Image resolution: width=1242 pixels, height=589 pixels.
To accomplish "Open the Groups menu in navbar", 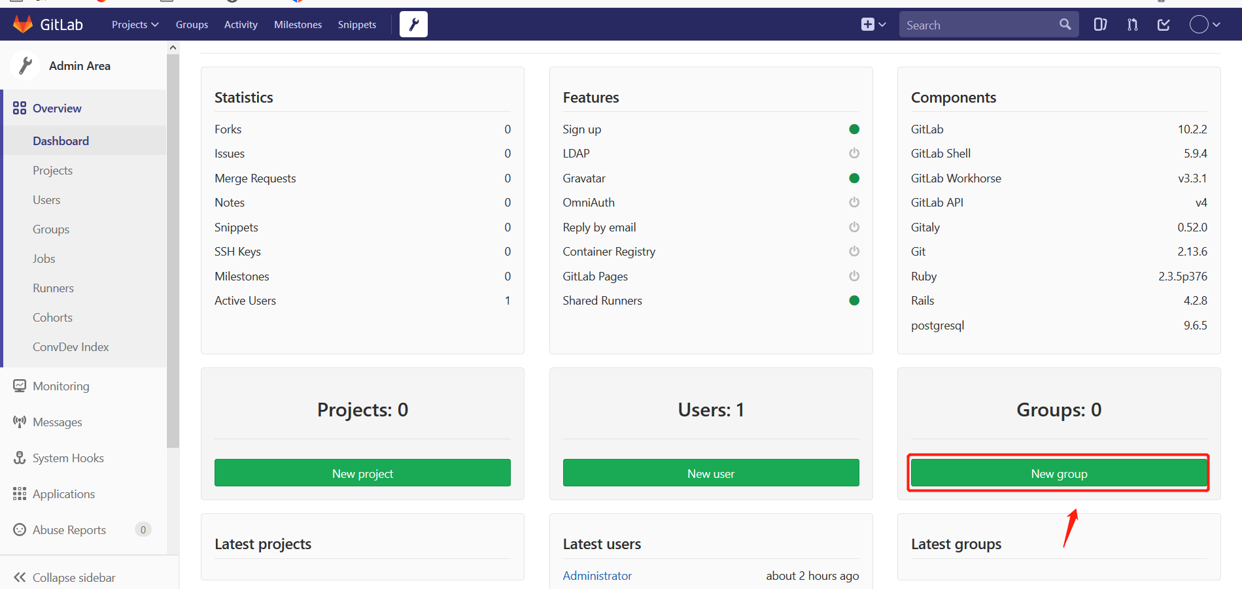I will 192,24.
